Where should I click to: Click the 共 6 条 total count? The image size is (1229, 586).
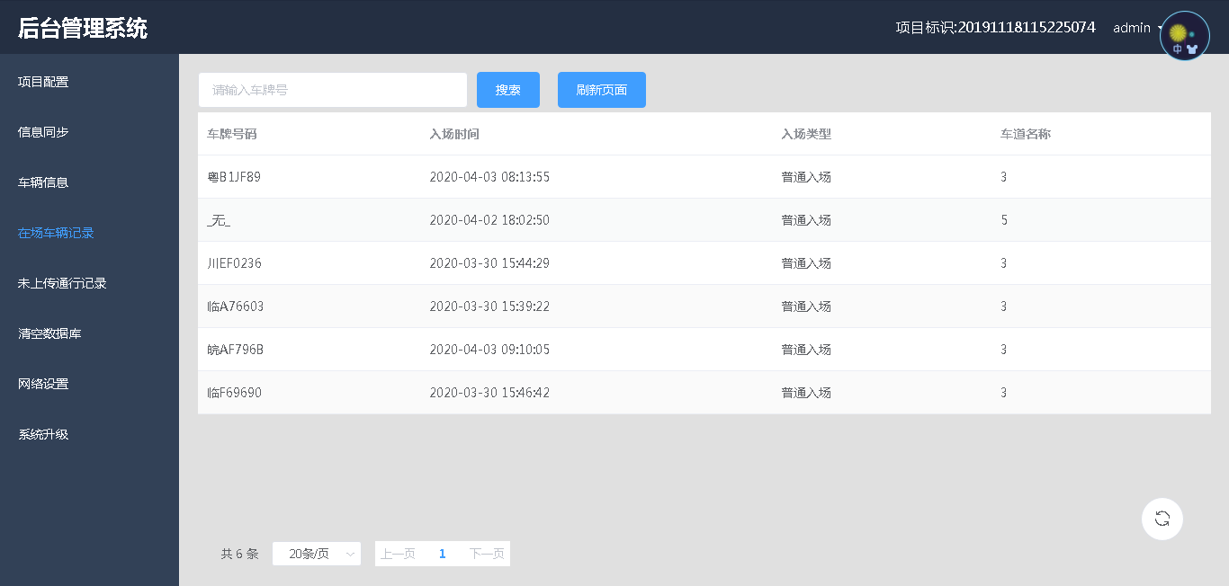click(x=239, y=554)
